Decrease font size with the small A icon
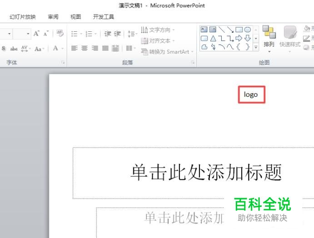Image resolution: width=314 pixels, height=238 pixels. pyautogui.click(x=46, y=33)
